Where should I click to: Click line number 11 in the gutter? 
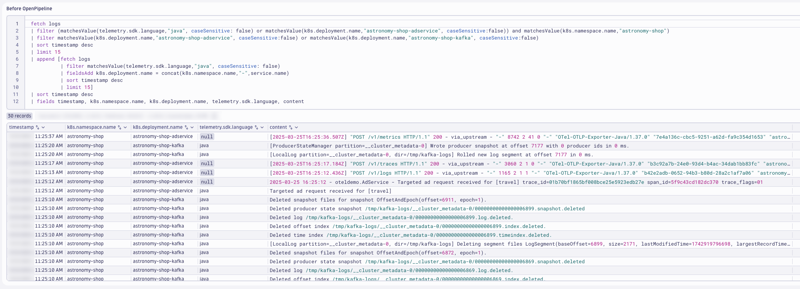pyautogui.click(x=16, y=94)
